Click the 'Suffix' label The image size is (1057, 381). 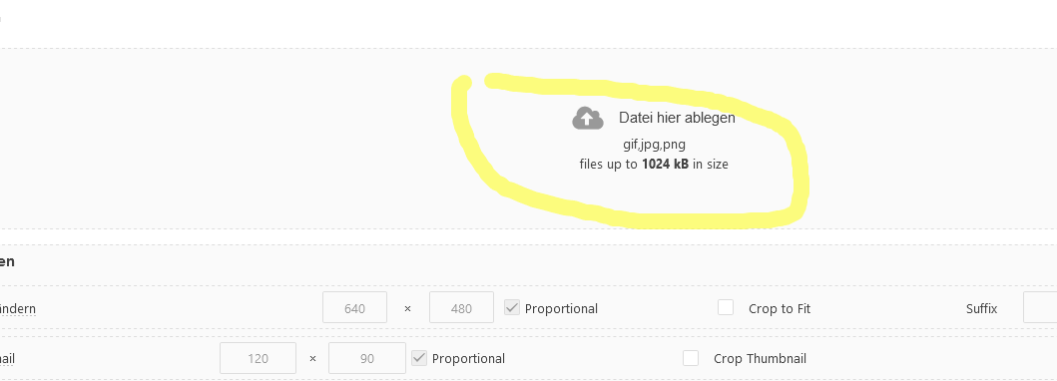click(981, 309)
